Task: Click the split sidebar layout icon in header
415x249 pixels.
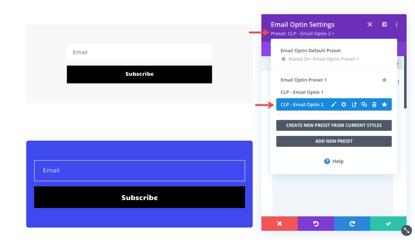Action: click(384, 24)
